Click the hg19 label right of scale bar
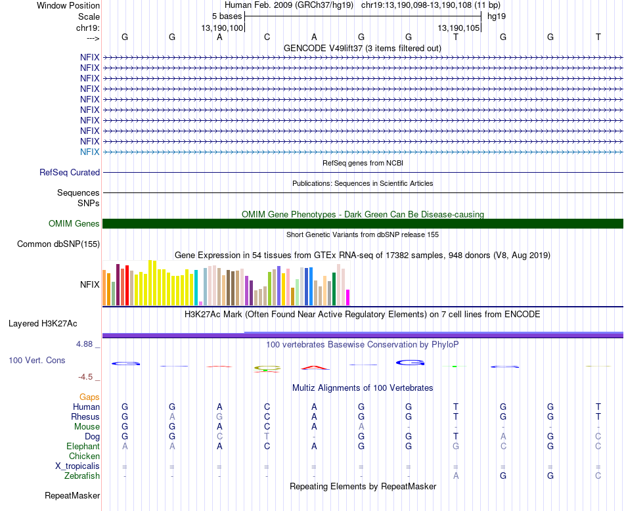The width and height of the screenshot is (624, 511). coord(497,16)
